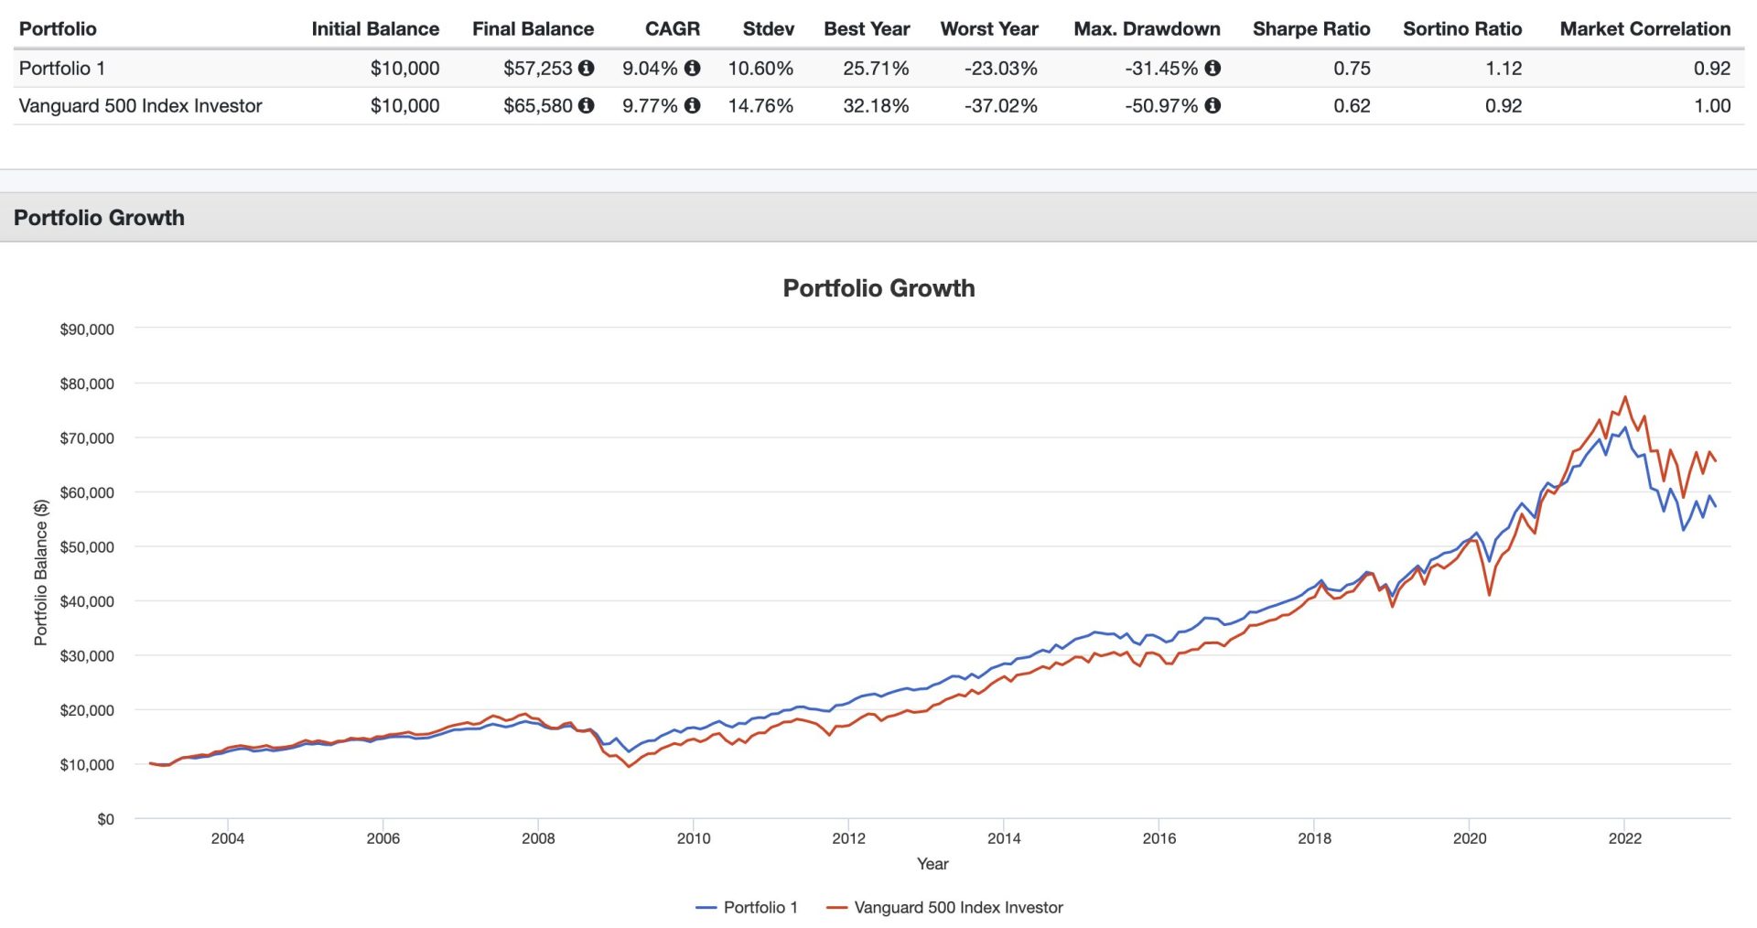
Task: Click the 2022 label on the year axis
Action: (1624, 838)
